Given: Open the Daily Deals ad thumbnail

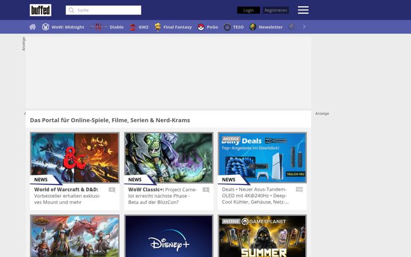Looking at the screenshot, I should pyautogui.click(x=263, y=158).
